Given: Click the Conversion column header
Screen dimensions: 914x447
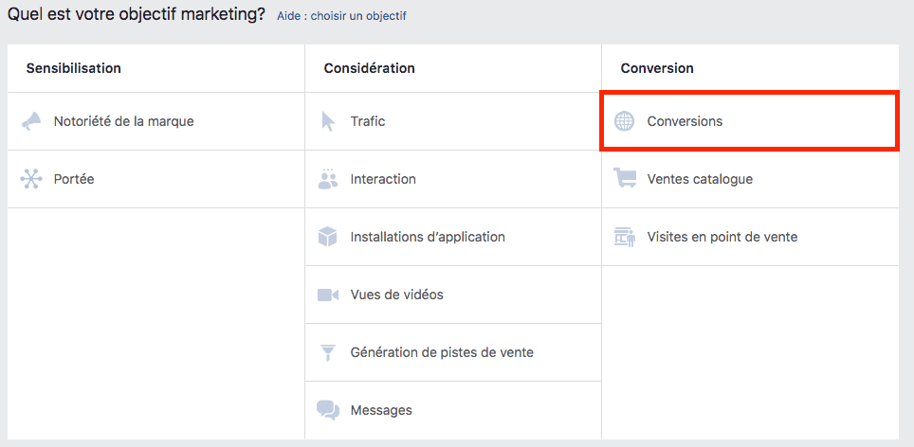Looking at the screenshot, I should point(657,68).
